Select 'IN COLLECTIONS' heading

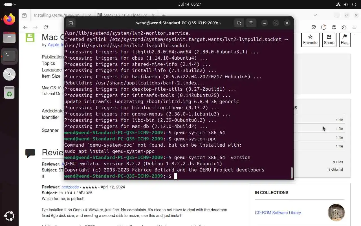point(272,193)
